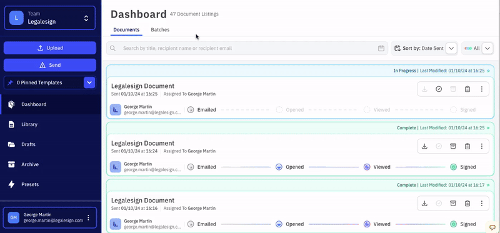Mark the 16:25 in-progress document as complete

(x=439, y=89)
